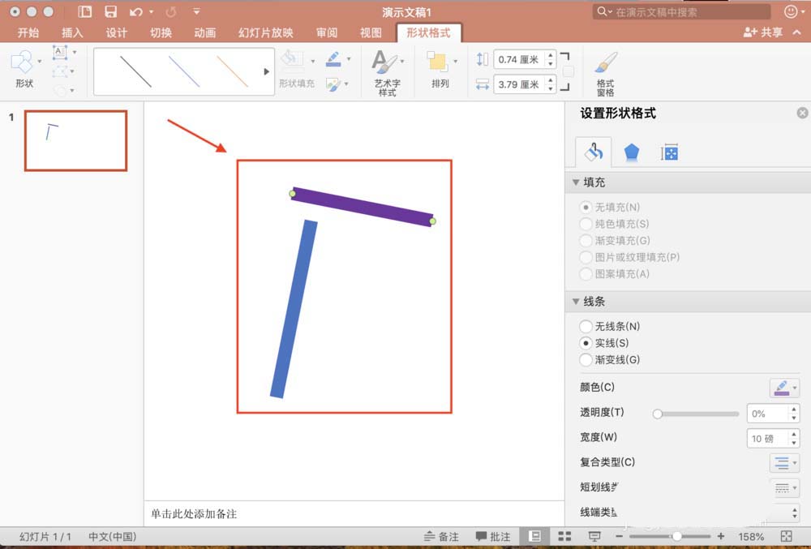The height and width of the screenshot is (549, 811).
Task: Start slide show from status bar
Action: click(594, 537)
